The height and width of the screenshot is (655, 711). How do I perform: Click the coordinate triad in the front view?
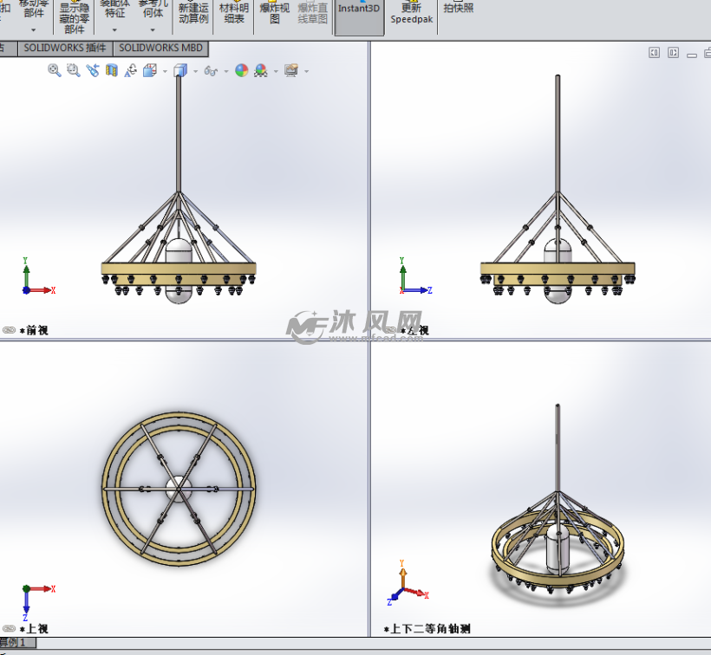[x=38, y=276]
